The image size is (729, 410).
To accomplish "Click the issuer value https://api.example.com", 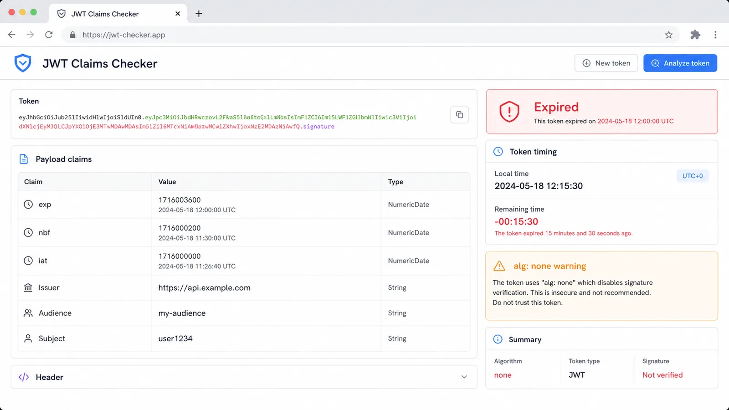I will pyautogui.click(x=205, y=288).
